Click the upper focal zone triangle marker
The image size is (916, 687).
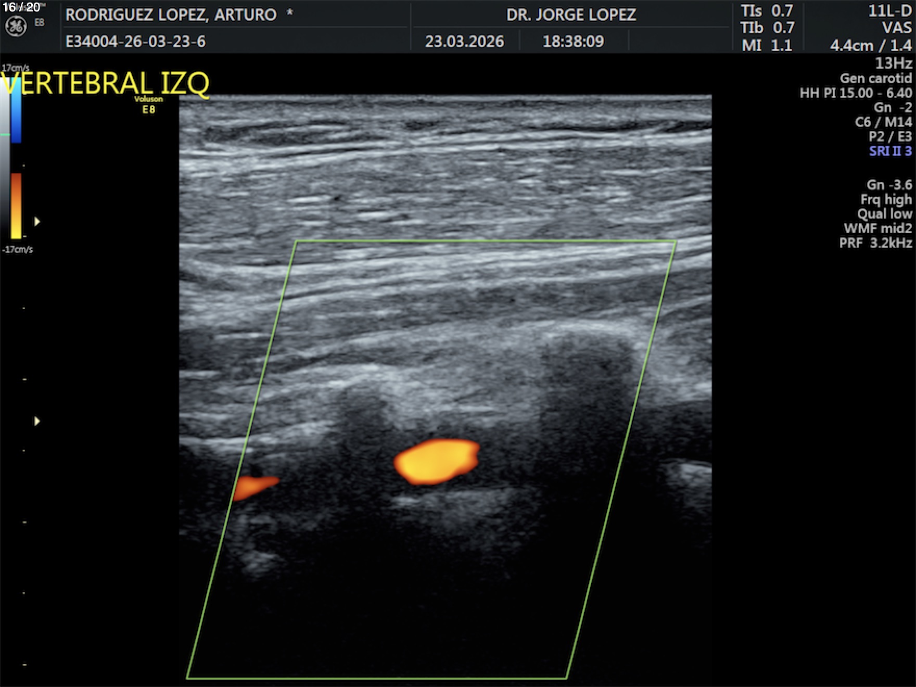(37, 222)
